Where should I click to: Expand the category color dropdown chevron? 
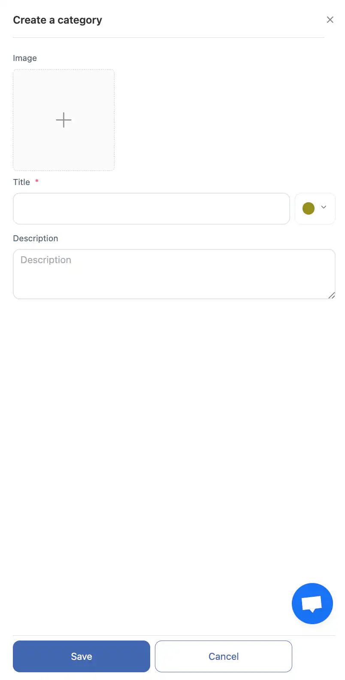(x=324, y=207)
